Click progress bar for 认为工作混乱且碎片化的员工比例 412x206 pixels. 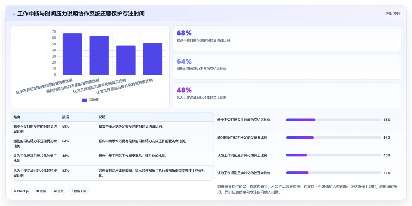click(x=334, y=155)
